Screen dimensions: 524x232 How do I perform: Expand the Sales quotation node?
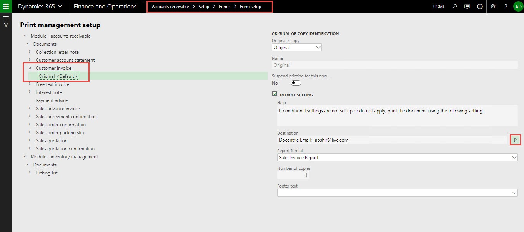pos(30,141)
